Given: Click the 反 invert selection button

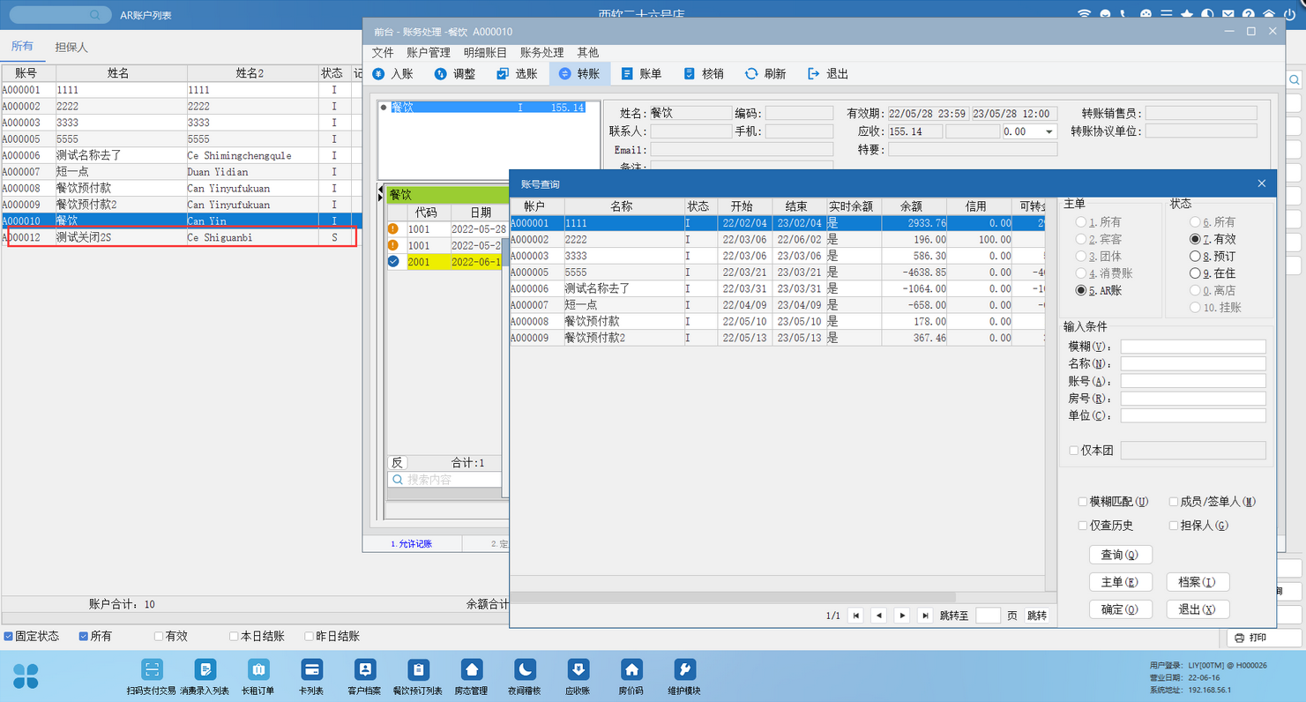Looking at the screenshot, I should pos(398,463).
